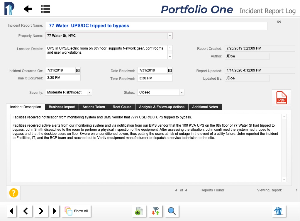Click the 'Reports Found' text

212,190
